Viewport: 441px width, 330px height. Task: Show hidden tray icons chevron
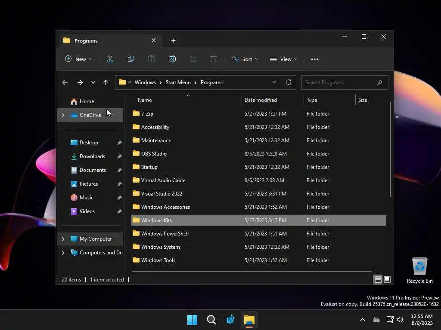pos(363,320)
